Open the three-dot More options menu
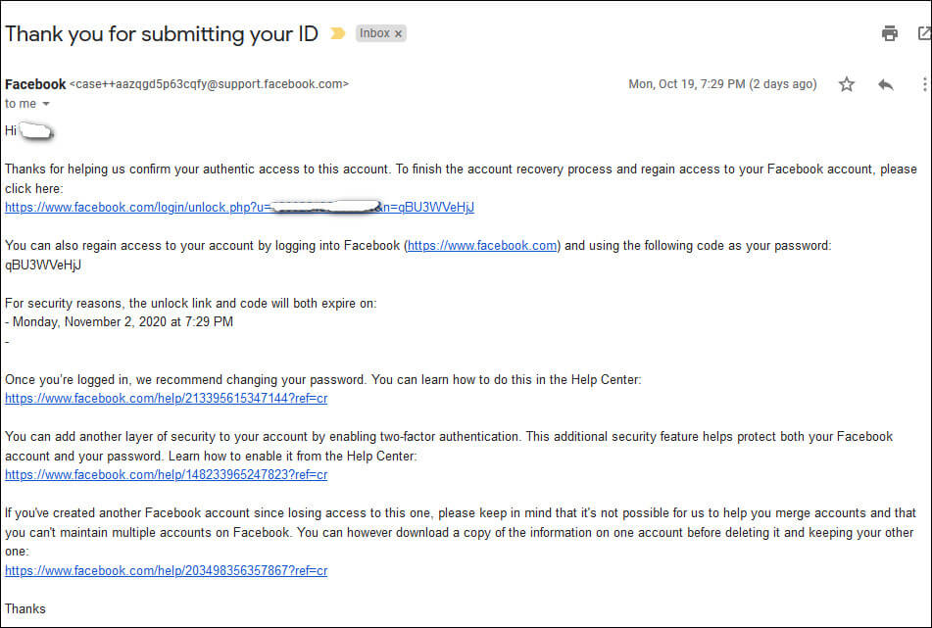The width and height of the screenshot is (932, 628). (924, 84)
